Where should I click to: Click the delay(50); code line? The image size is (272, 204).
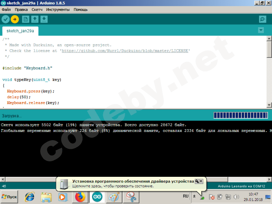coord(19,97)
